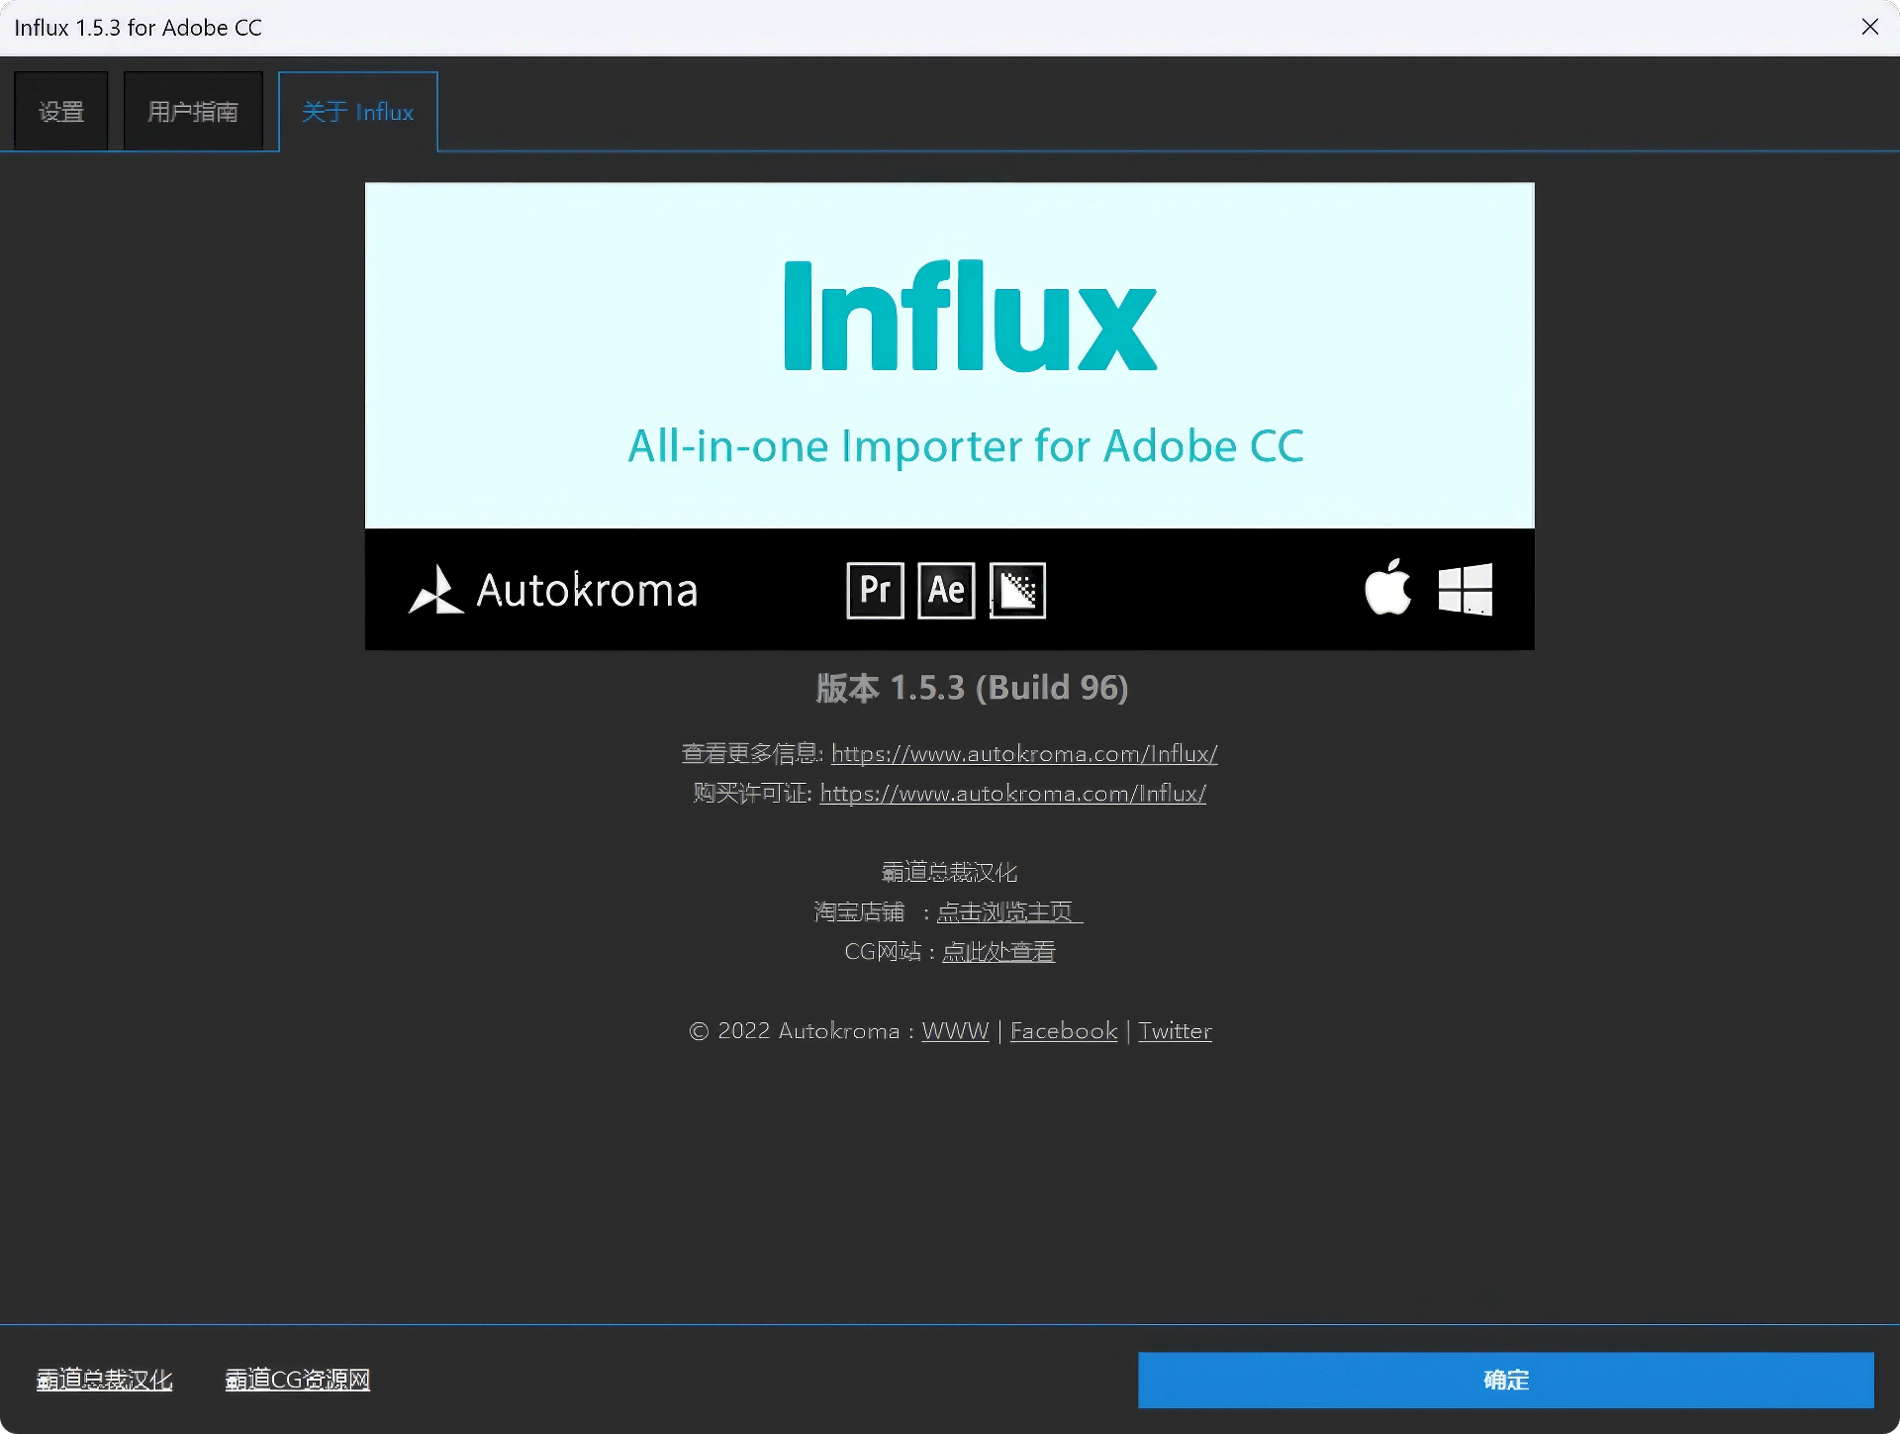Screen dimensions: 1900x1434
Task: Click the Premiere Pro icon in banner
Action: pos(875,590)
